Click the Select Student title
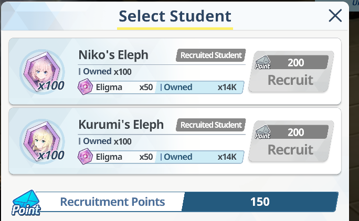 click(x=175, y=16)
